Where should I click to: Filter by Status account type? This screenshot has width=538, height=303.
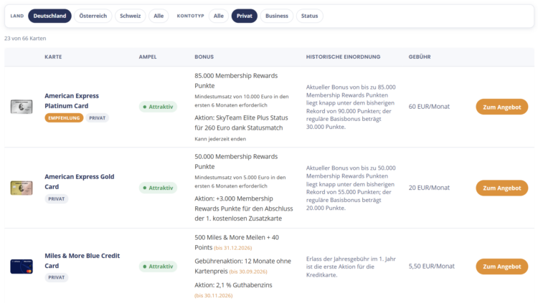click(309, 16)
